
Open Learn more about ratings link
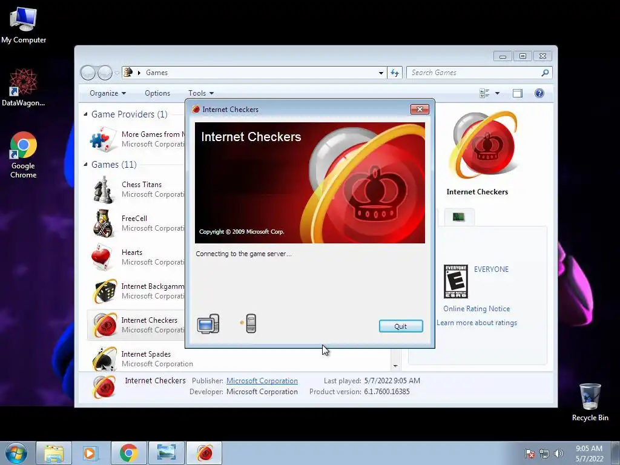(x=477, y=323)
